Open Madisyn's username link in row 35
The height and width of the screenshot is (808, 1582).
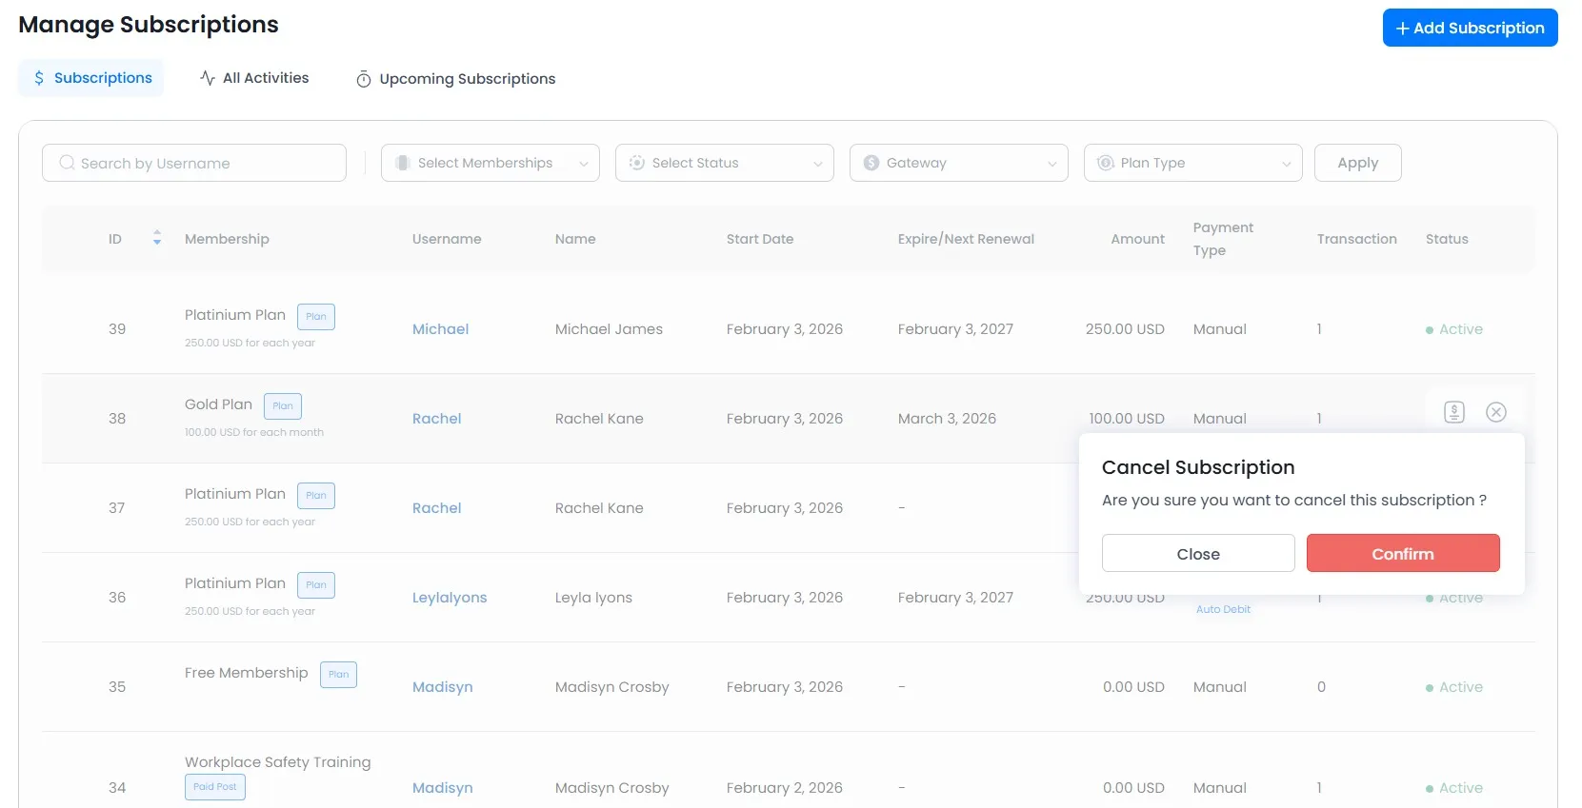click(x=442, y=687)
